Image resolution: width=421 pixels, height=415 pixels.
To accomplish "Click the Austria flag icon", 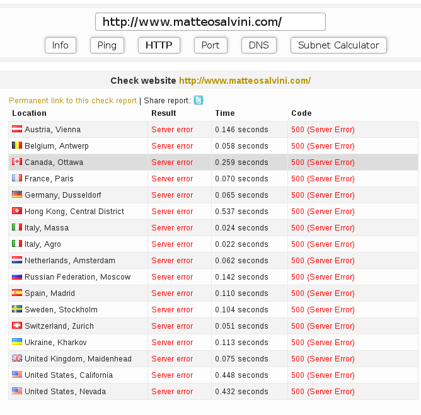I will (x=17, y=129).
